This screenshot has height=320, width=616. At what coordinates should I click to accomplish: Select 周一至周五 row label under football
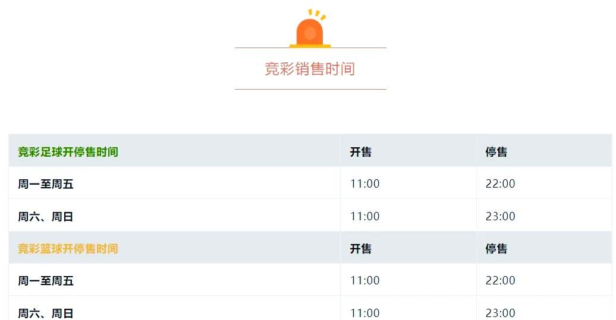point(46,184)
